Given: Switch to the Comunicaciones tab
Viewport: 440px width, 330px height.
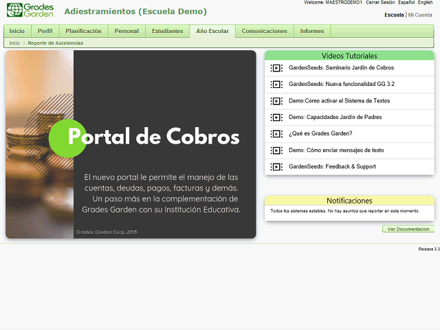Looking at the screenshot, I should point(264,31).
